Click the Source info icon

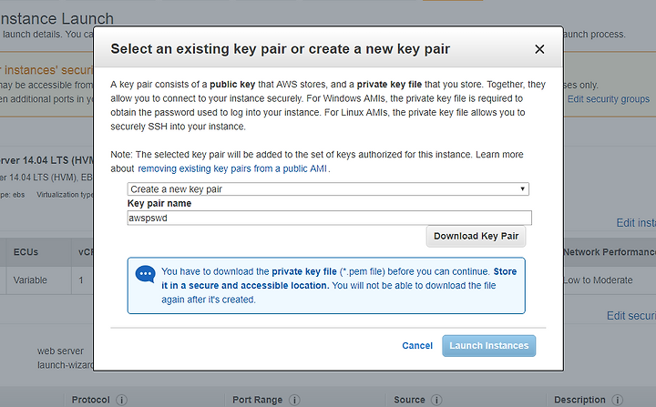436,400
